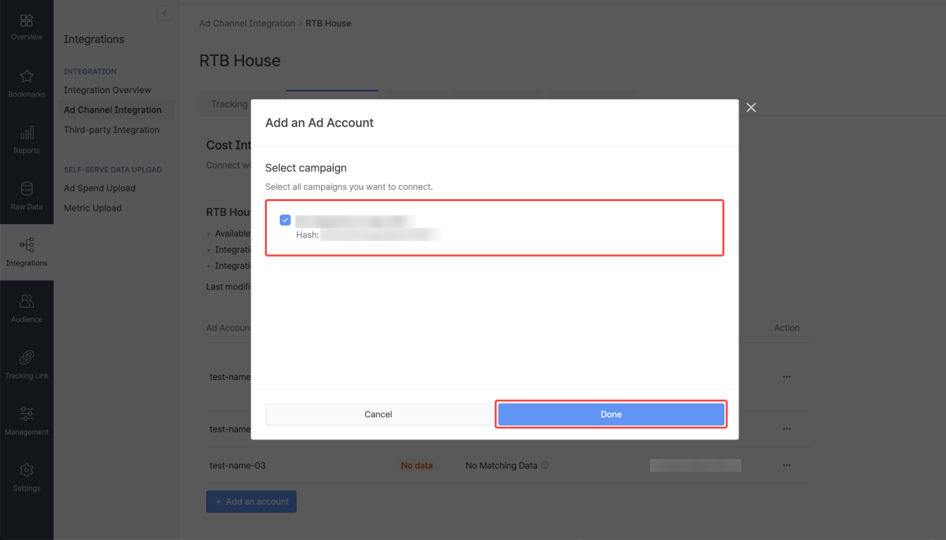Go to Ad Spend Upload
The image size is (946, 540).
[99, 188]
